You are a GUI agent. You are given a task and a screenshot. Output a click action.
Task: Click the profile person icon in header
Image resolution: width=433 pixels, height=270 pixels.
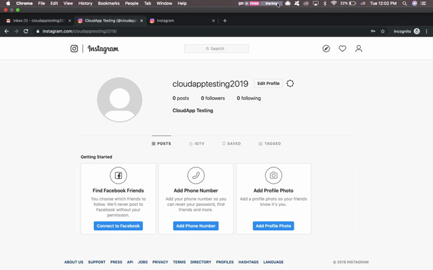coord(359,49)
